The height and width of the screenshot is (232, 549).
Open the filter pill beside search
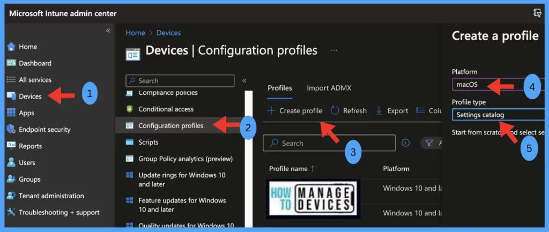tap(431, 143)
